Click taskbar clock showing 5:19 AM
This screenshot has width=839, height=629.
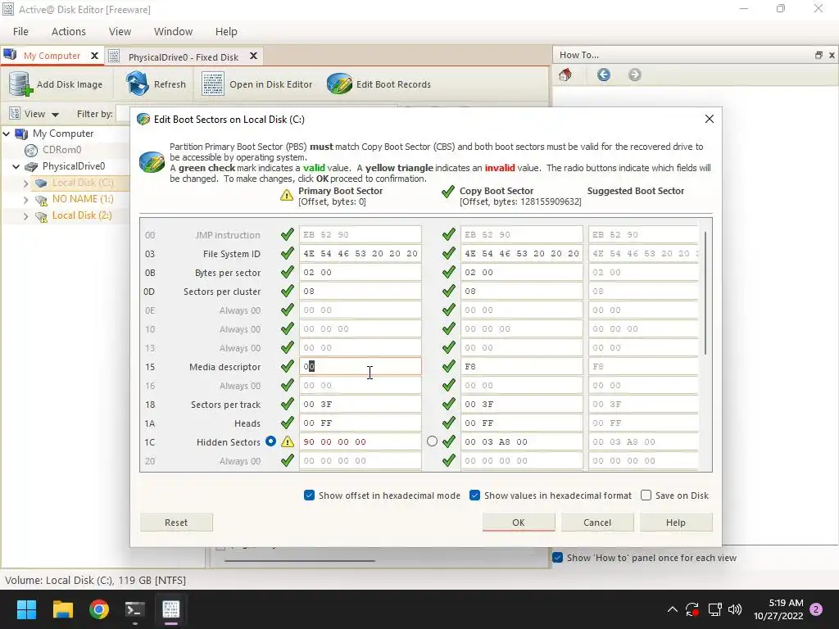point(778,609)
